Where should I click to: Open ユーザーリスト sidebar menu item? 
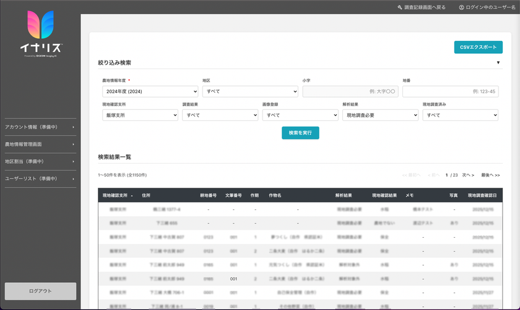point(40,179)
